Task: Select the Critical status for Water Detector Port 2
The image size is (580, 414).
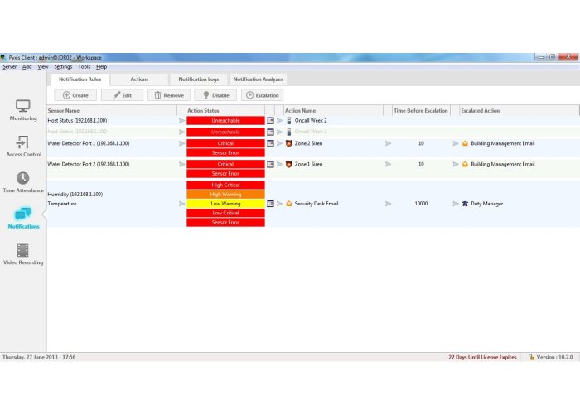Action: click(x=225, y=164)
